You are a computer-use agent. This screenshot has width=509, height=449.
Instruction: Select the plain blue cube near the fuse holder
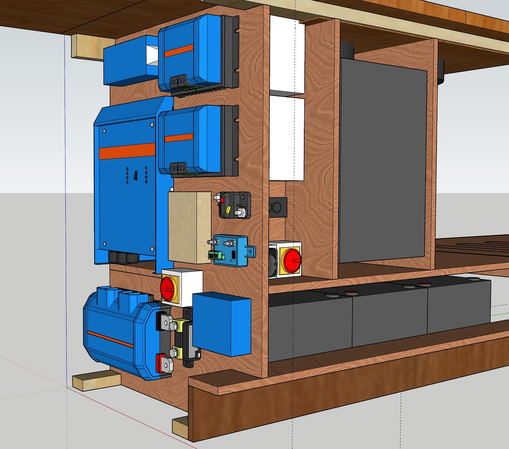(221, 324)
